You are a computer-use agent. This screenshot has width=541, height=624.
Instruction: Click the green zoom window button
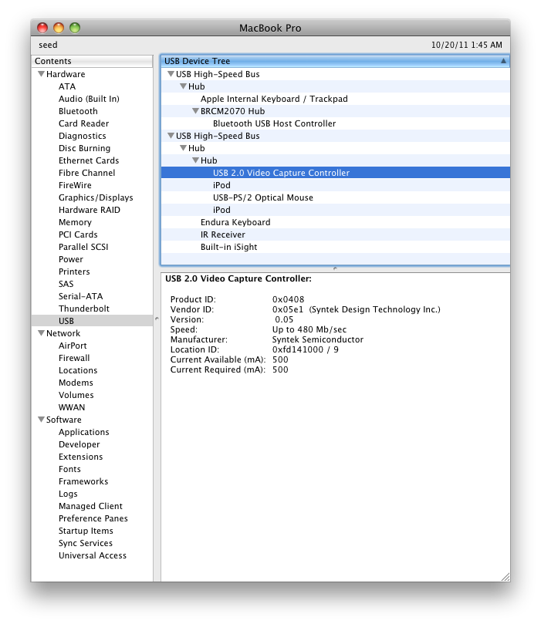[75, 28]
